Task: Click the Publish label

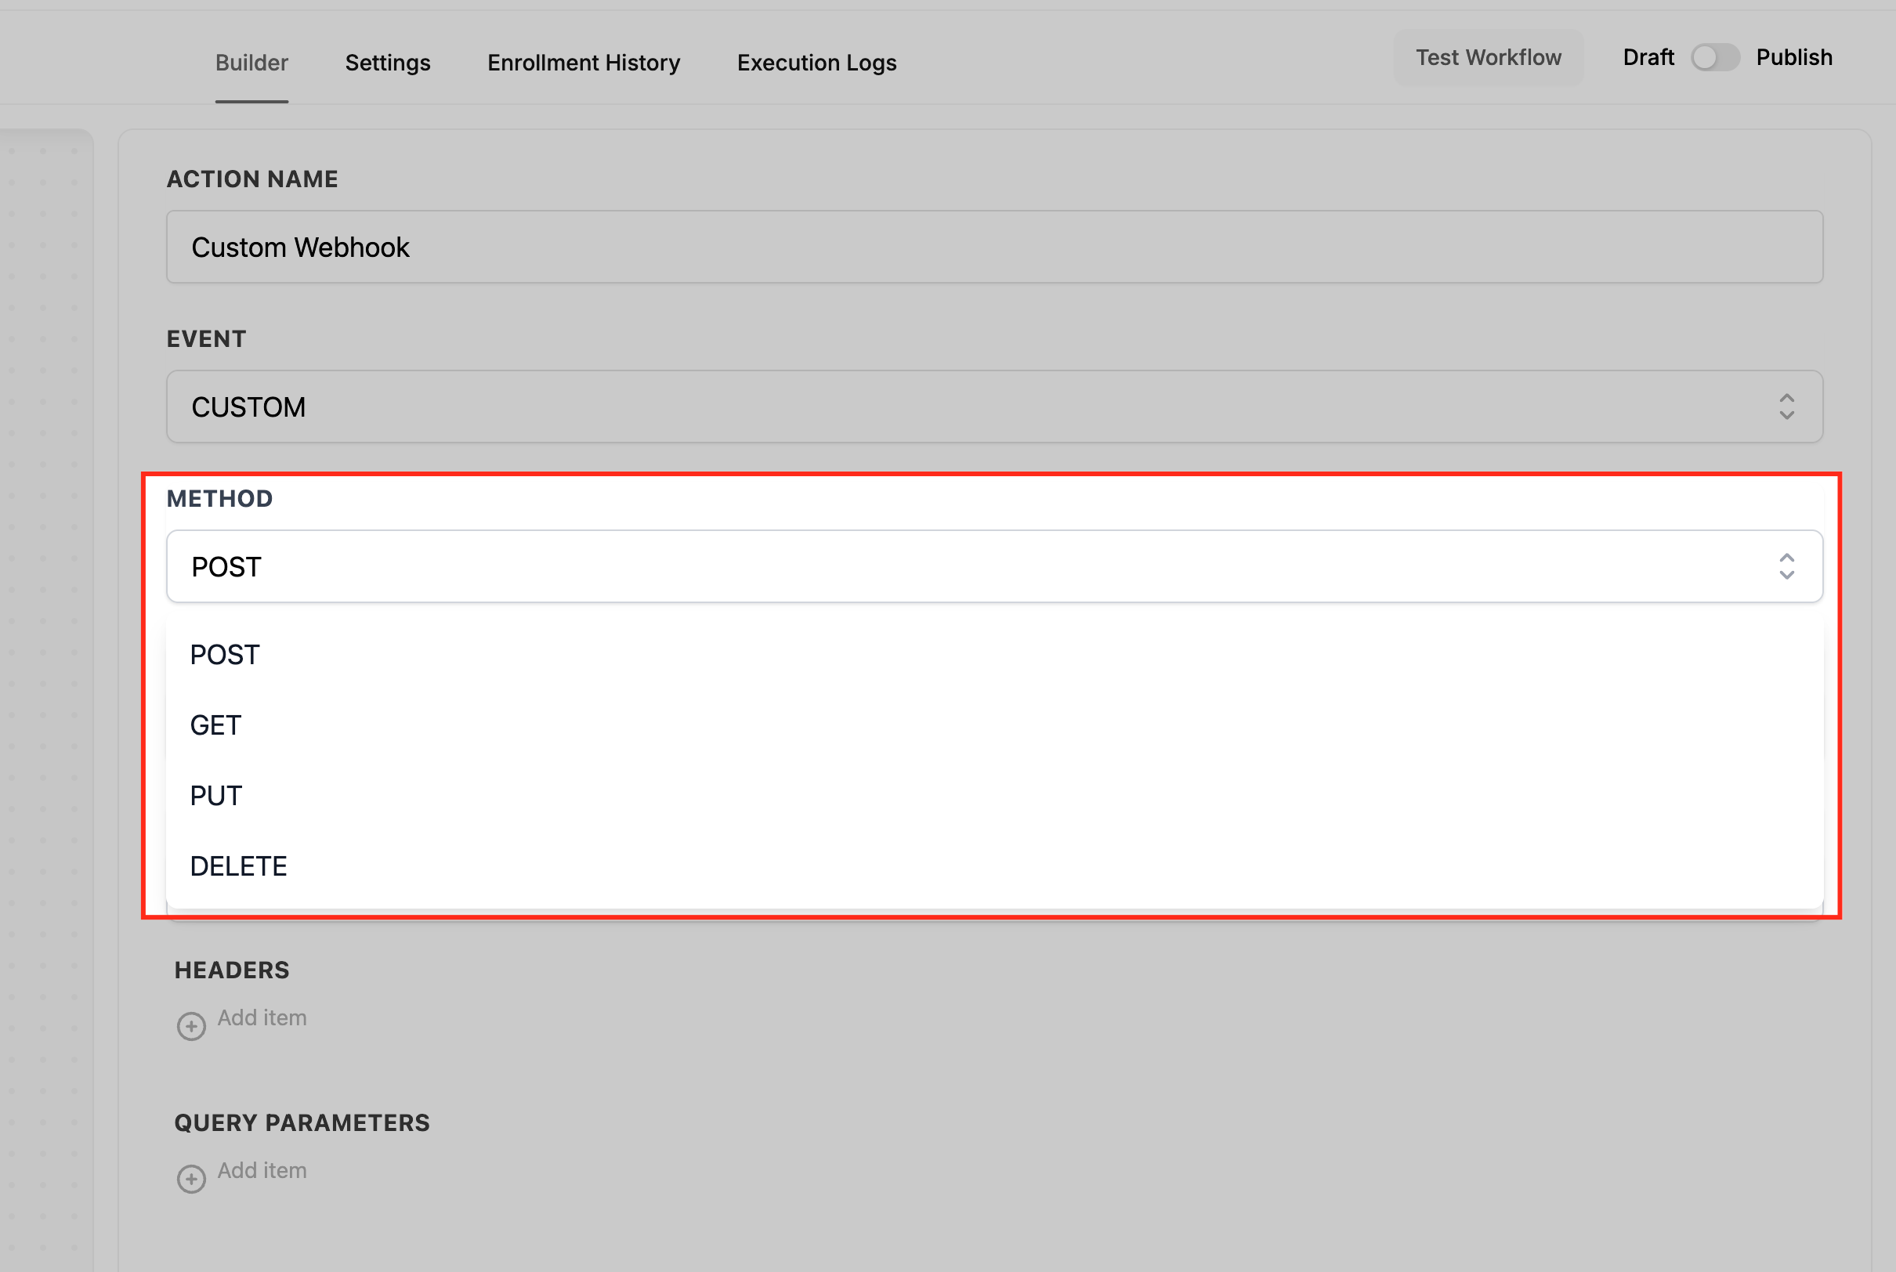Action: pyautogui.click(x=1794, y=58)
